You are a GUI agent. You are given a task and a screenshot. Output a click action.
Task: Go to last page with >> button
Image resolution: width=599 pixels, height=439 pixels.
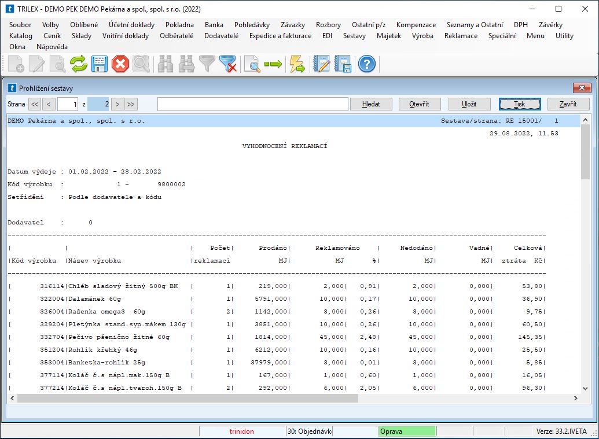(131, 104)
